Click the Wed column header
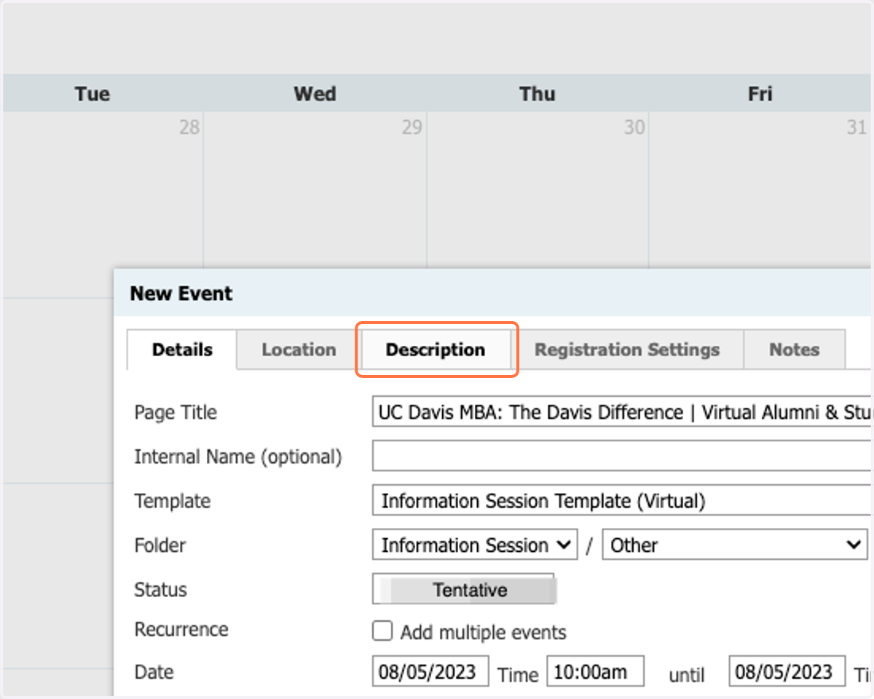The image size is (874, 699). (315, 93)
